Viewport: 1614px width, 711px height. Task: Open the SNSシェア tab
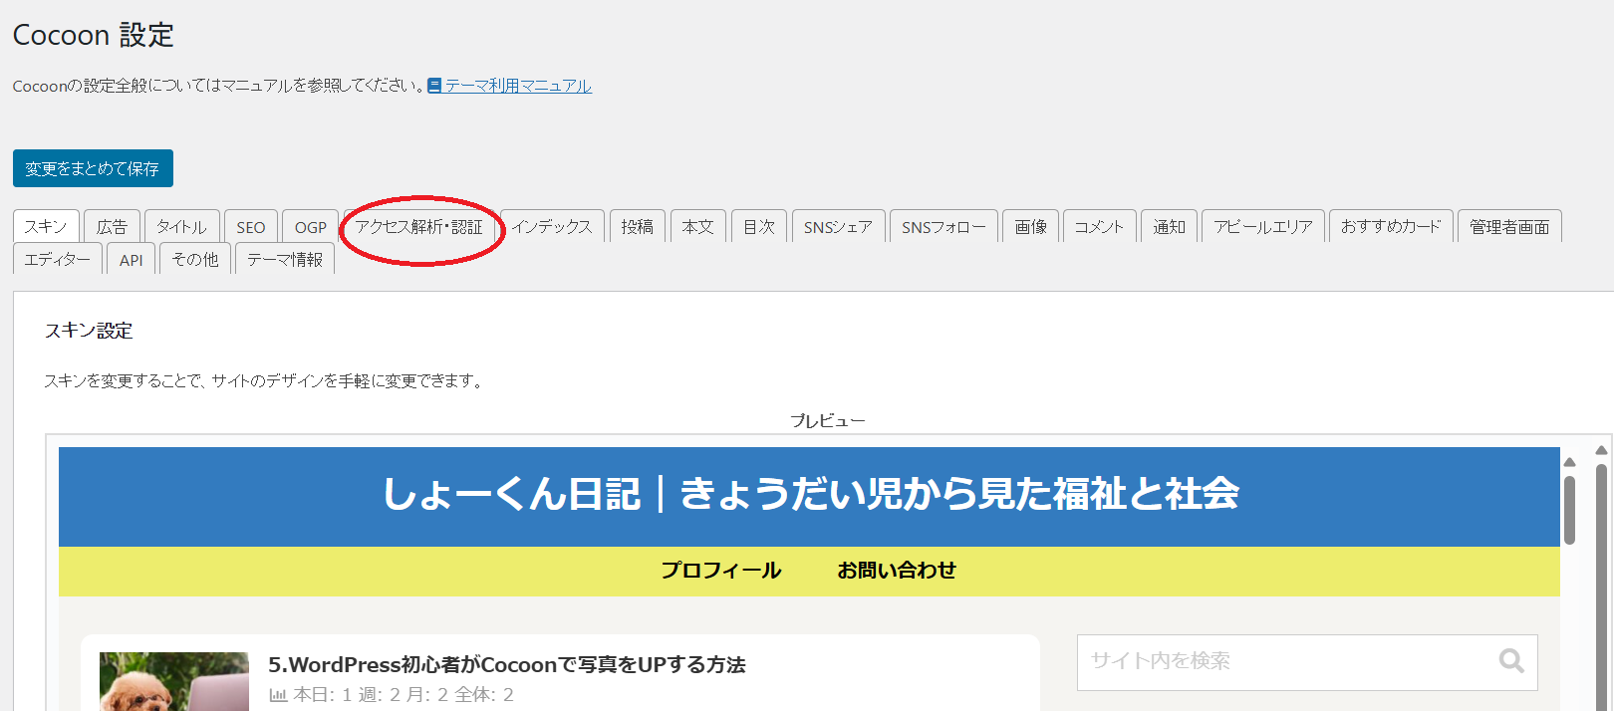pos(837,227)
